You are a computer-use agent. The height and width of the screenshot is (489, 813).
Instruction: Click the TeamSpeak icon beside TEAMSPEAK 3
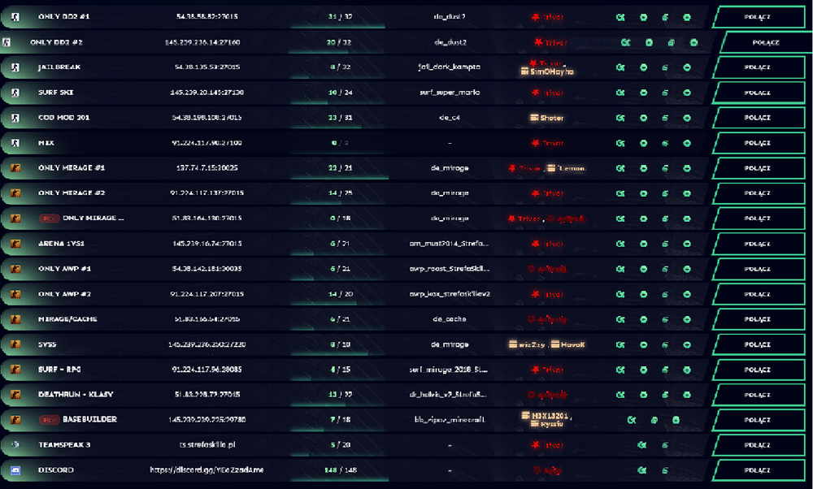click(15, 444)
